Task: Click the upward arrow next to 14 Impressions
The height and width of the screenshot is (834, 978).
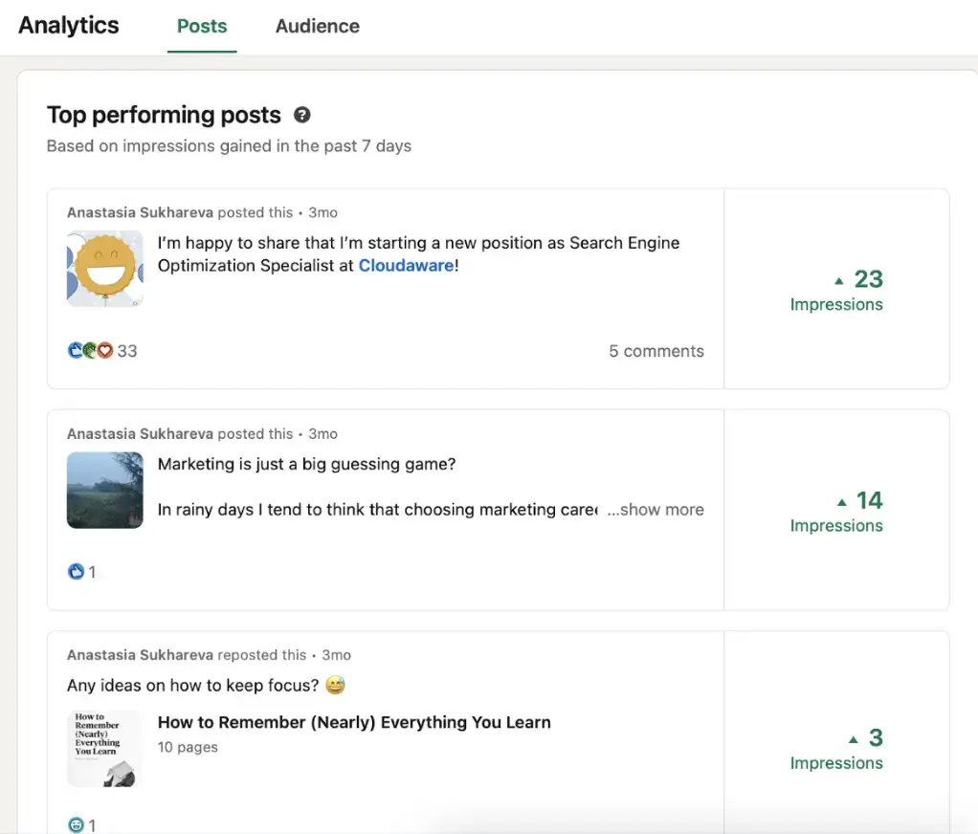Action: click(842, 502)
